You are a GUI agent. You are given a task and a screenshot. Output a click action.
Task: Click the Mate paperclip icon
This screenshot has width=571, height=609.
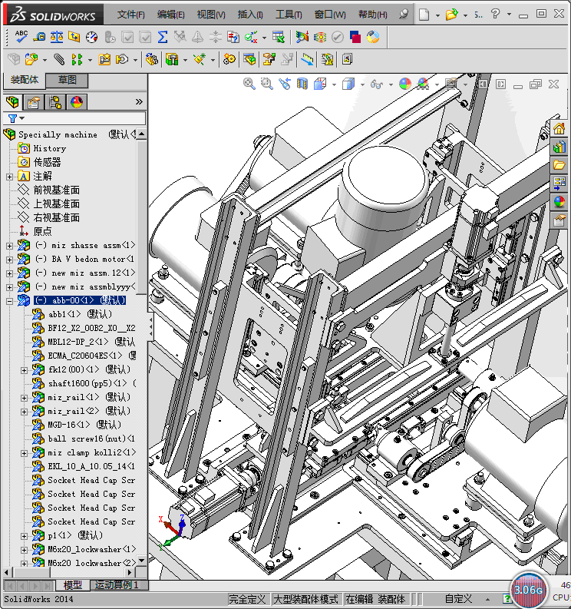pos(59,59)
